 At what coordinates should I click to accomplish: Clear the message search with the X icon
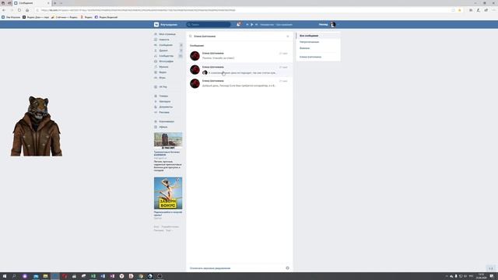point(288,37)
